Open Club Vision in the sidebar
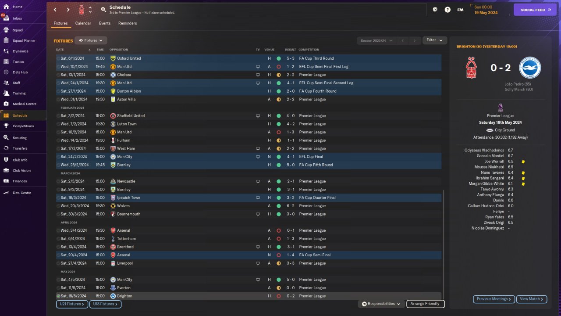Screen dimensions: 561x316 (x=21, y=171)
